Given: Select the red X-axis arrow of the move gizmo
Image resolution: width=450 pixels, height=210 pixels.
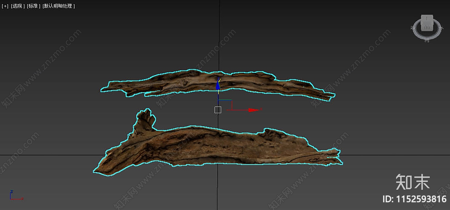Looking at the screenshot, I should click(254, 110).
